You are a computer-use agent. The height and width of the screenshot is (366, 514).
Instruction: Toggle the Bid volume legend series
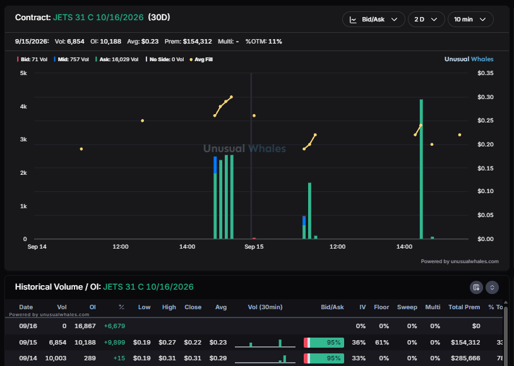pos(32,59)
